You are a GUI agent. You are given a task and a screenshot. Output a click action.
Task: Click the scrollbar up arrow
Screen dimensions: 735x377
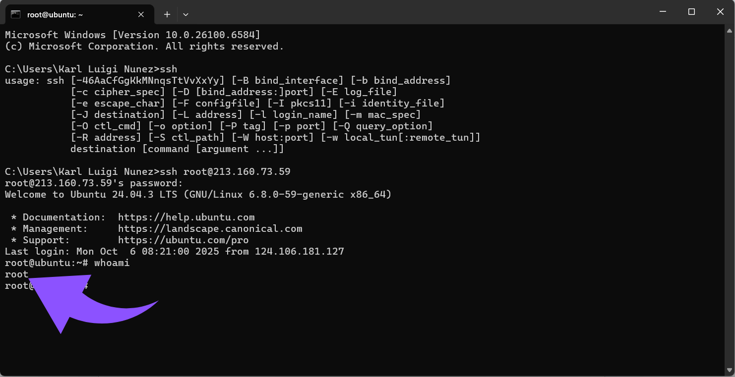[x=730, y=31]
